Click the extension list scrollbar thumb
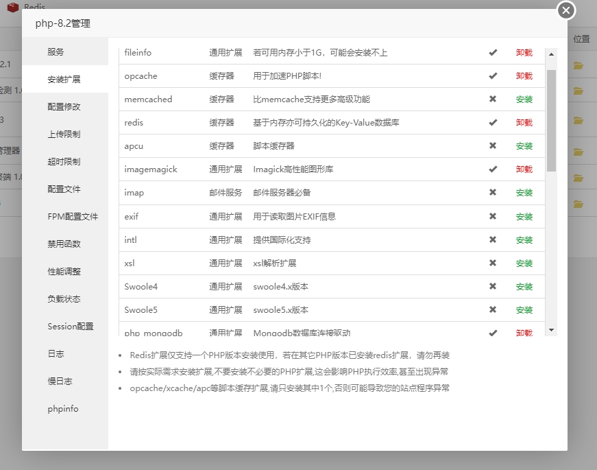Viewport: 597px width, 470px height. tap(551, 121)
